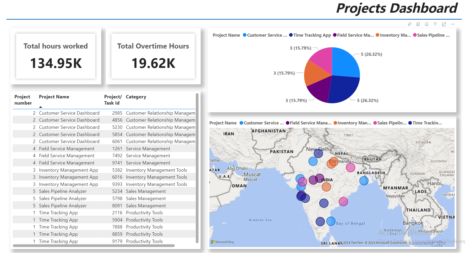Click the table's horizontal scrollbar
The height and width of the screenshot is (253, 468).
click(x=94, y=246)
